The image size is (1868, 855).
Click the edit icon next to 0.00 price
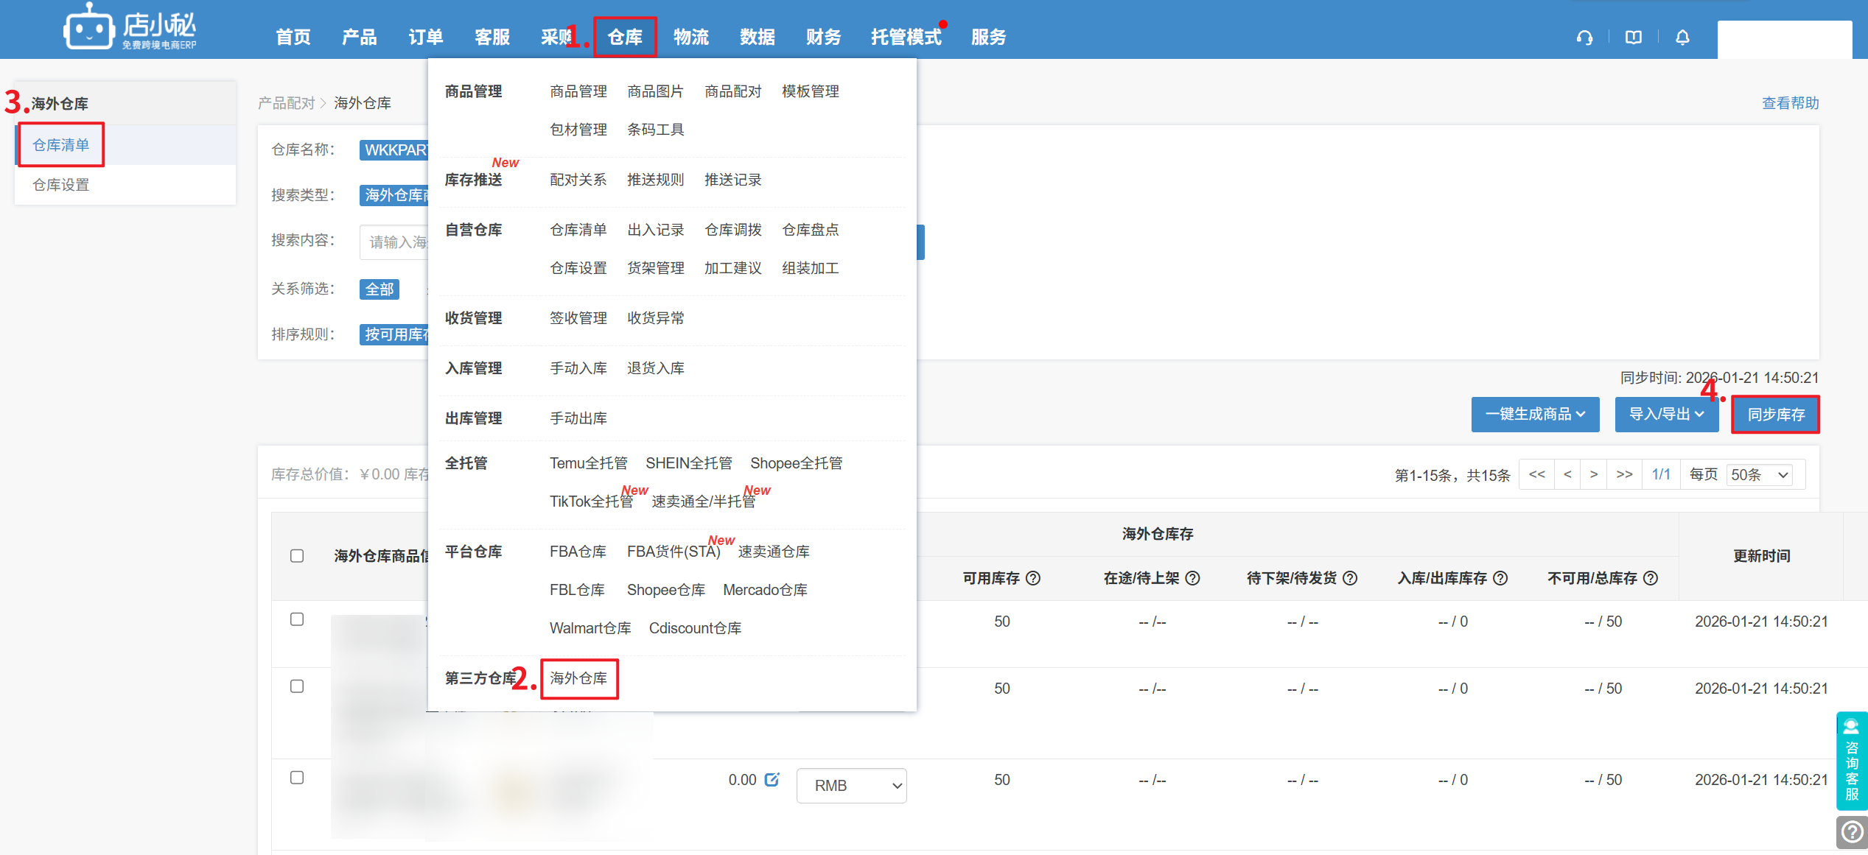coord(772,779)
